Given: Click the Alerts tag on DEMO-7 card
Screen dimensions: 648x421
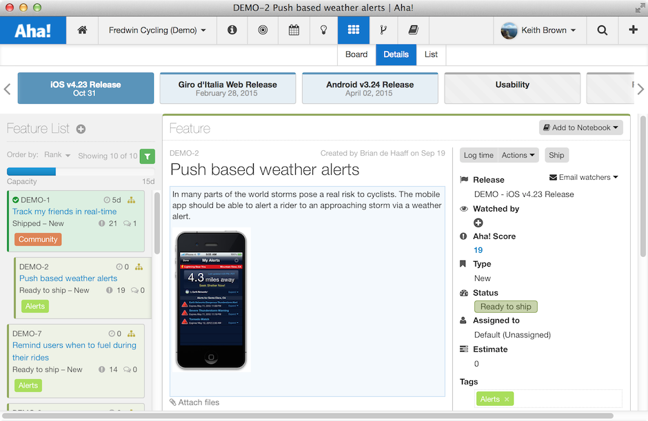Looking at the screenshot, I should click(28, 385).
